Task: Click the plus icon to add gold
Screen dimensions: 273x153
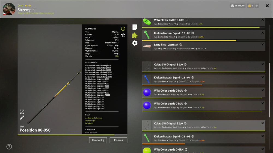Action: point(257,6)
